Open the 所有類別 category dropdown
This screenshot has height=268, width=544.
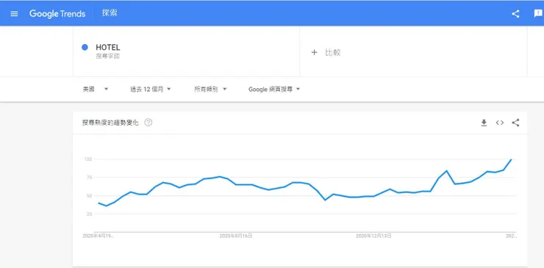coord(210,89)
